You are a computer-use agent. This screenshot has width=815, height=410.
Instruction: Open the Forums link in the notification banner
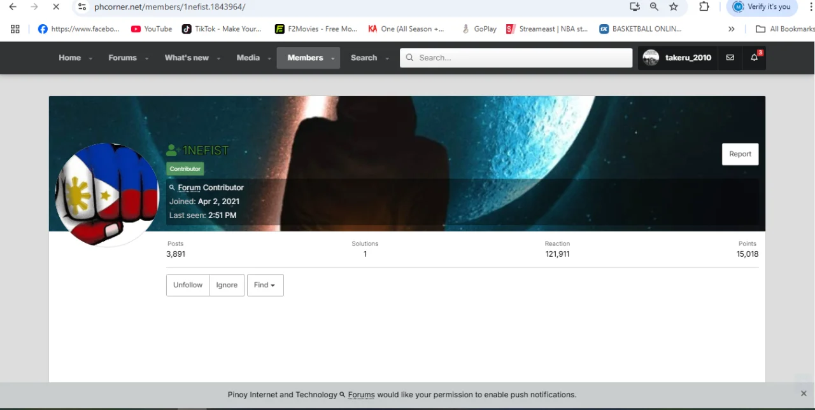coord(361,395)
